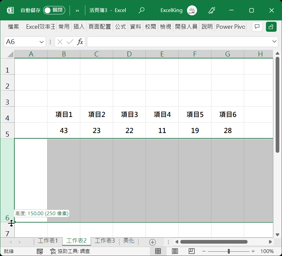Click the Excel app logo icon
The width and height of the screenshot is (282, 256).
point(10,10)
